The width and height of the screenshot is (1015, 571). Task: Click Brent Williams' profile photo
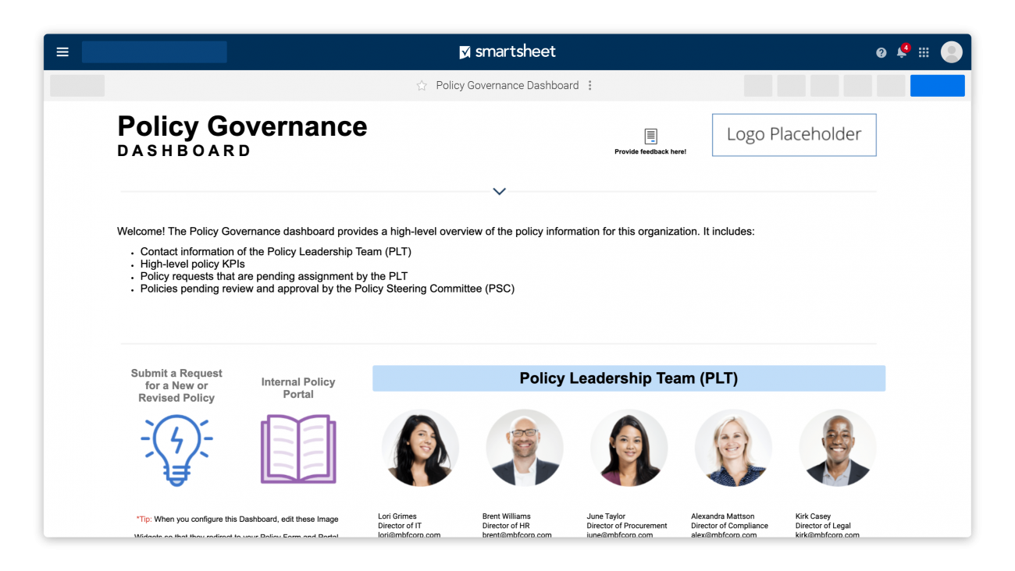[525, 448]
